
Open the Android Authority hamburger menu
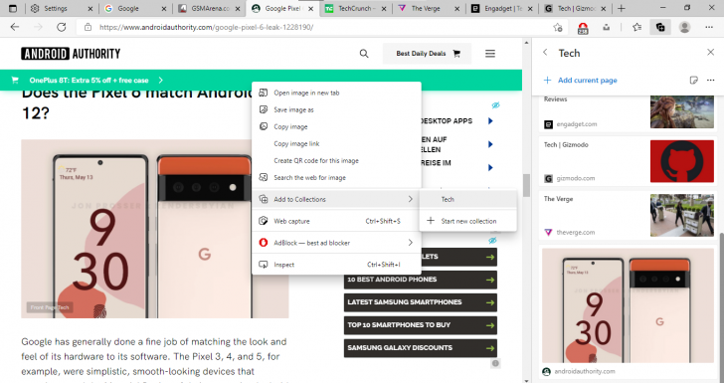coord(490,54)
